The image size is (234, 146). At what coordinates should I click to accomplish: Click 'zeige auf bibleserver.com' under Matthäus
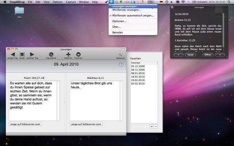click(86, 124)
